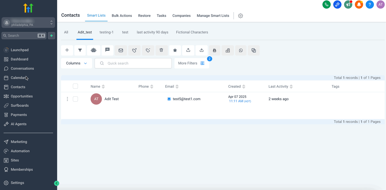Open the green phone dialer icon
This screenshot has width=386, height=190.
coord(327,4)
